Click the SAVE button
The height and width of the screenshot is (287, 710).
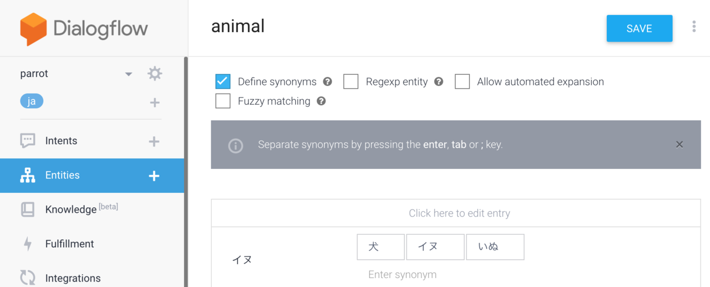[640, 28]
